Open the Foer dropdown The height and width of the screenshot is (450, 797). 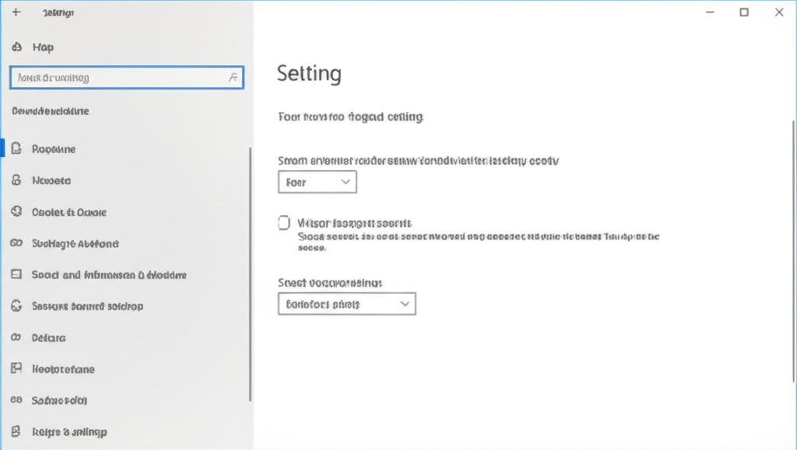click(x=318, y=182)
